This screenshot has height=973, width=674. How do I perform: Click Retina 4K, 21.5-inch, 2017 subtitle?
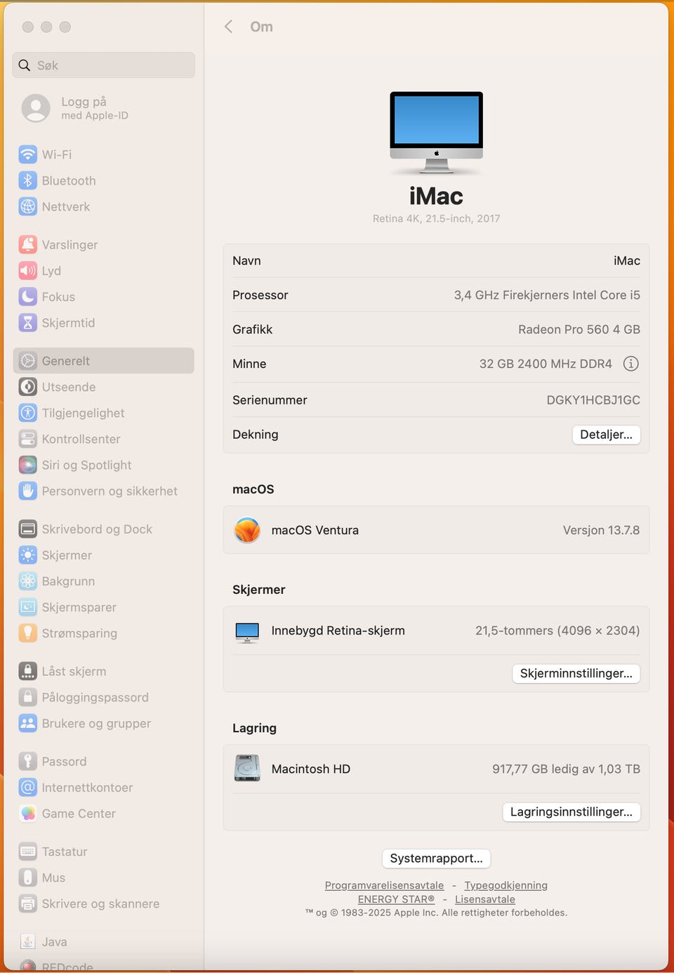436,218
